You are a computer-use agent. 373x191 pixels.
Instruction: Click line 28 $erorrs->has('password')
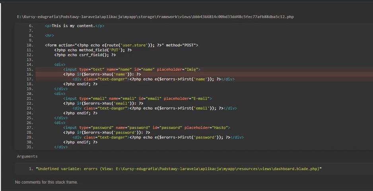pos(107,132)
